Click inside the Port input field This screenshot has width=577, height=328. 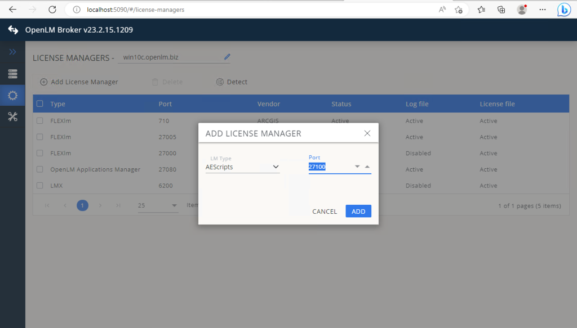327,167
